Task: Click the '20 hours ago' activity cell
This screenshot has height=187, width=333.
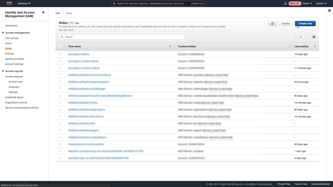Action: (x=301, y=82)
